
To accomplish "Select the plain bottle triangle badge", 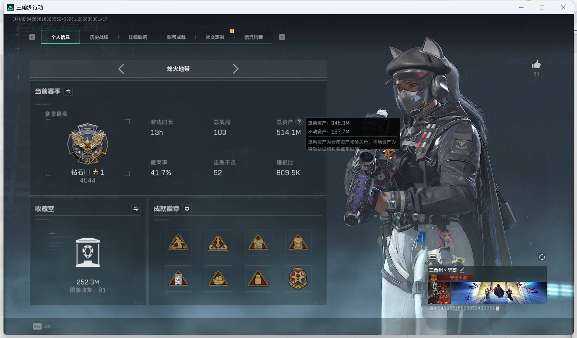I will (258, 278).
